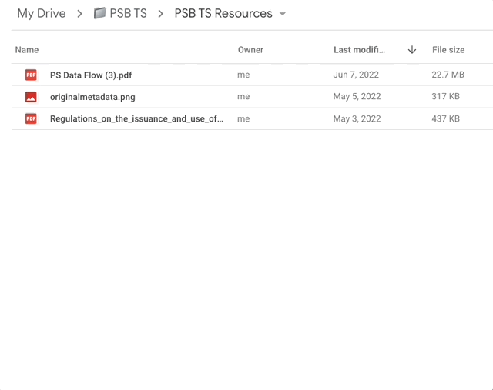The width and height of the screenshot is (493, 390).
Task: Go to My Drive in breadcrumb
Action: 42,14
